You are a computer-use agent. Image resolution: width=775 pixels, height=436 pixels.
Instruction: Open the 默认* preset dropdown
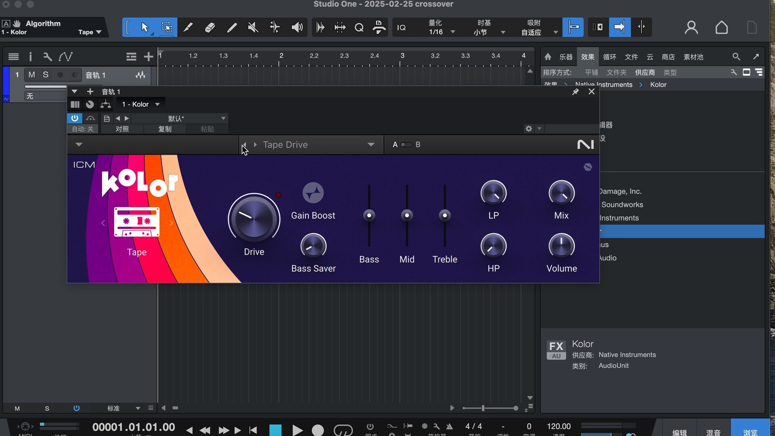click(180, 118)
